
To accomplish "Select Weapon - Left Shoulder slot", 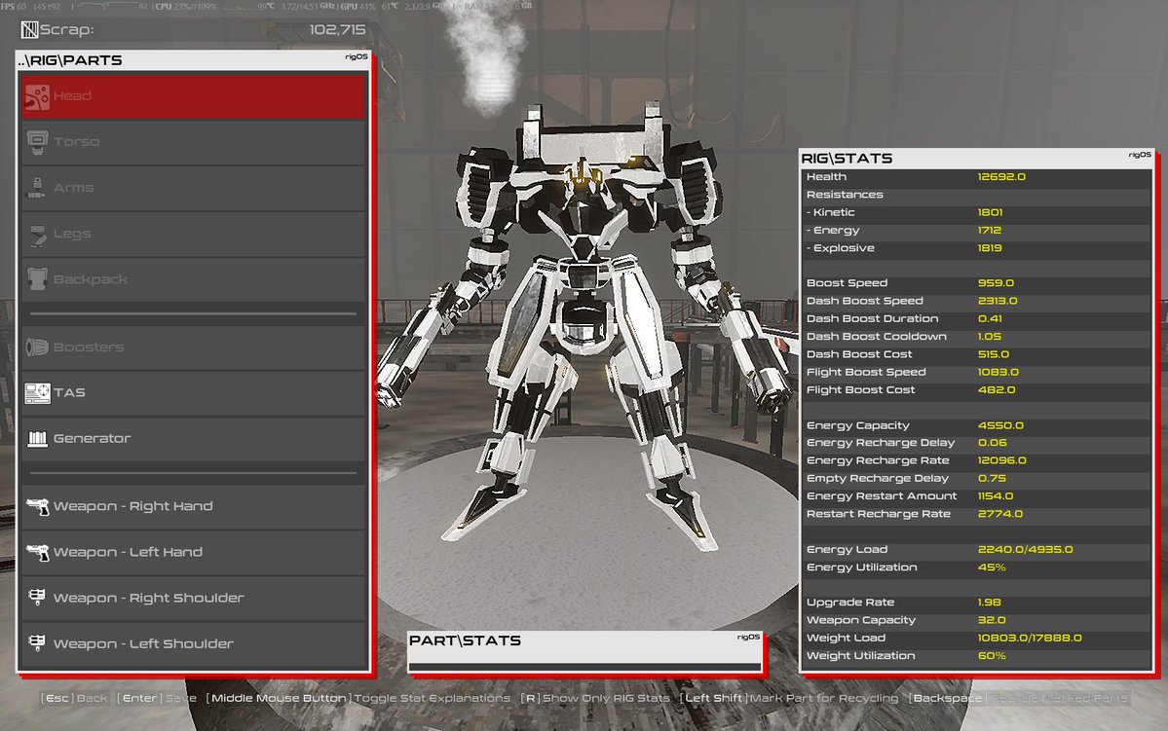I will tap(194, 644).
